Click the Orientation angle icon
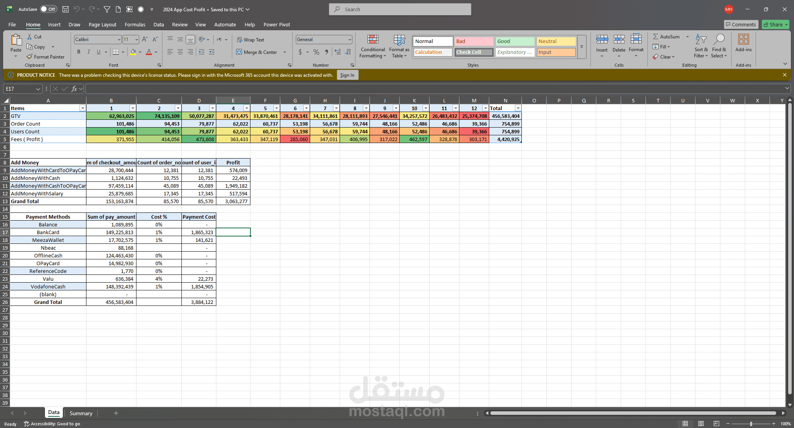Image resolution: width=794 pixels, height=428 pixels. coord(202,39)
